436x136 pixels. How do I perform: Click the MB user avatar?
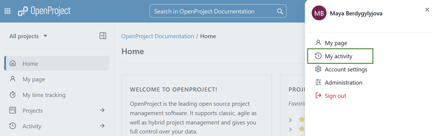(x=319, y=13)
